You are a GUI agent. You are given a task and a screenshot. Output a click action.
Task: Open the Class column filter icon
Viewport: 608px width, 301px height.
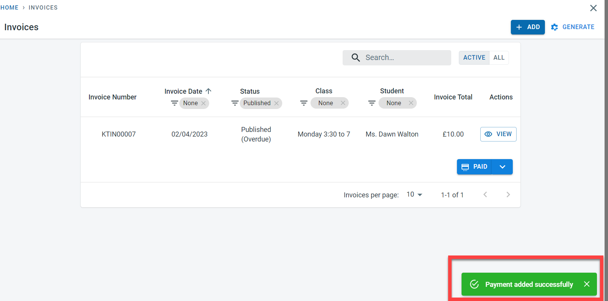point(304,103)
